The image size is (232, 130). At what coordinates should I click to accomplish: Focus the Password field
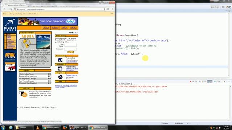pos(71,49)
